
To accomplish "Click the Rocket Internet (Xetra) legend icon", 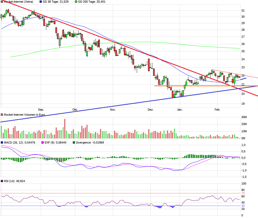I will point(2,2).
